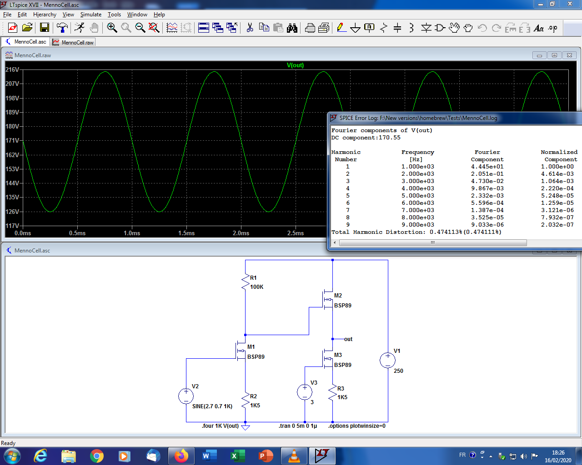The height and width of the screenshot is (465, 582).
Task: Click the Open file folder icon
Action: coord(27,28)
